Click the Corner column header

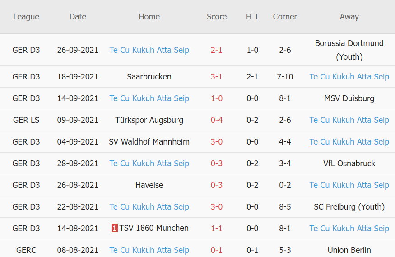[x=285, y=17]
